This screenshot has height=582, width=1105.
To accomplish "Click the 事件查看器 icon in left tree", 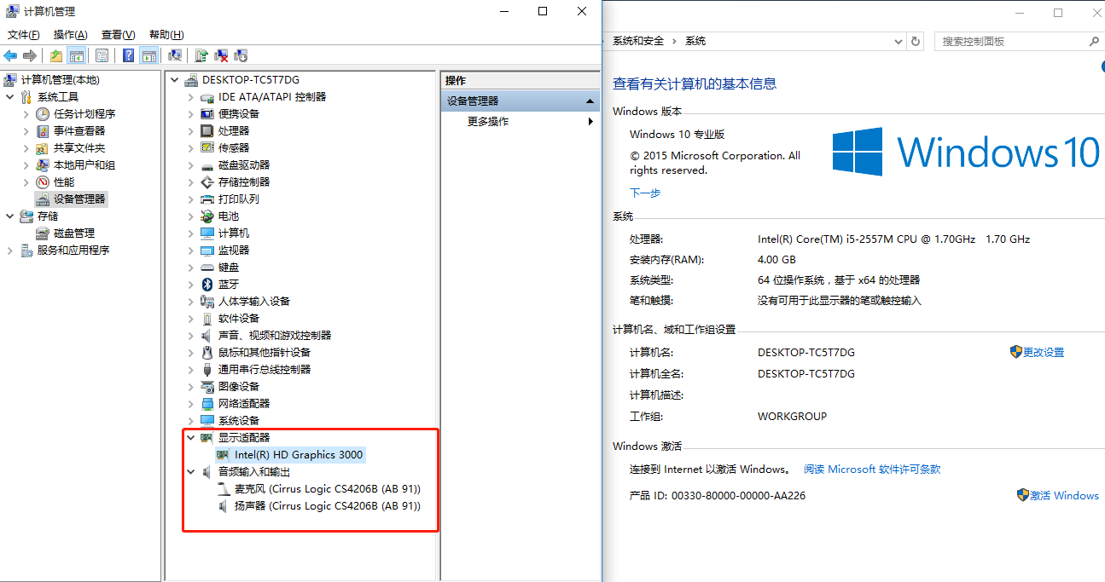I will 43,130.
